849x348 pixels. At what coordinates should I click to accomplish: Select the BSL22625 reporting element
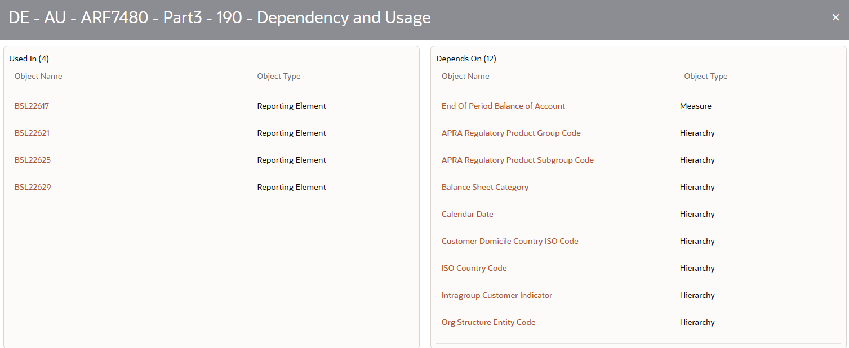click(x=32, y=159)
